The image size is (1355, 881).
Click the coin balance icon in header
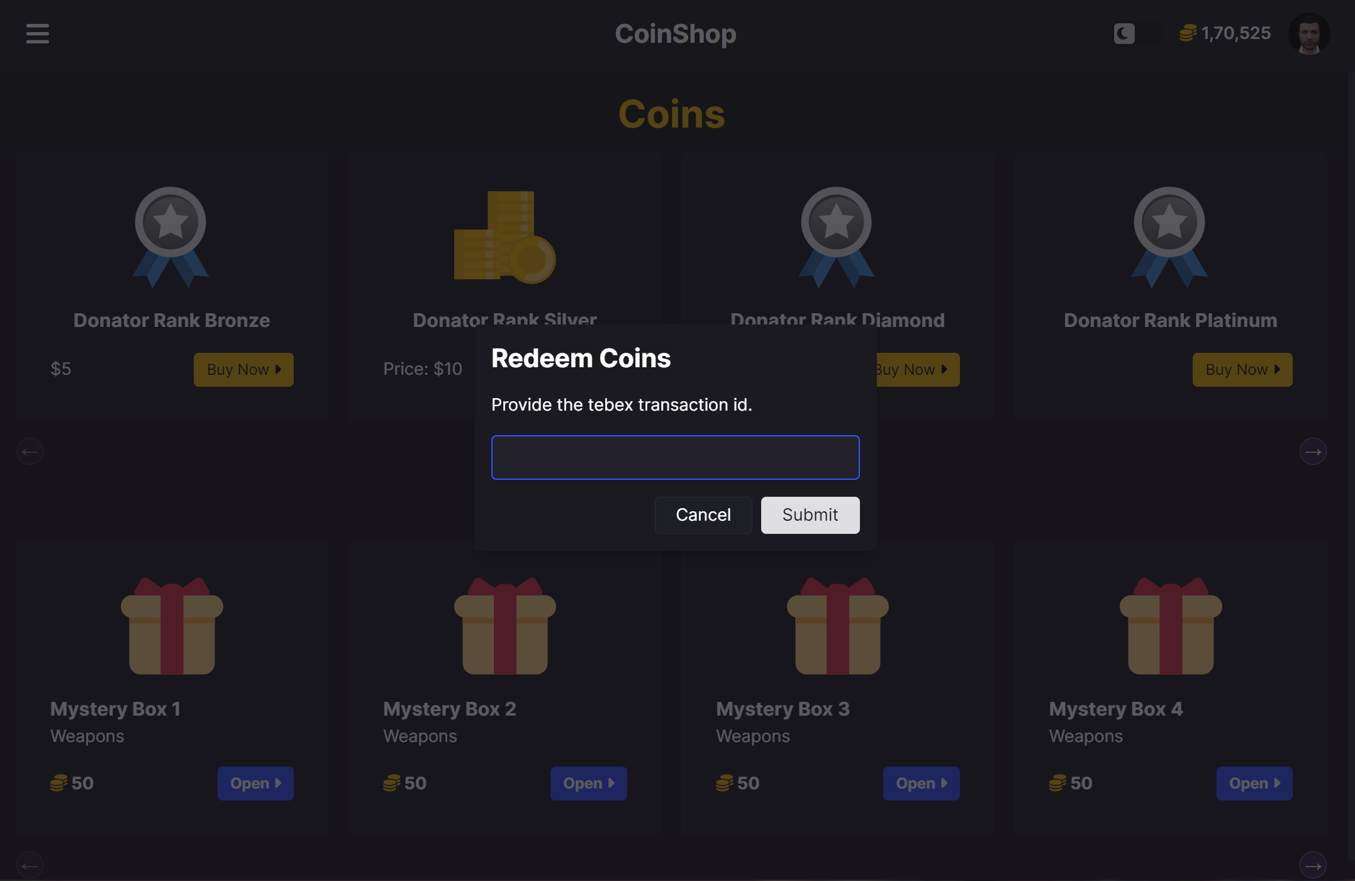click(1188, 33)
